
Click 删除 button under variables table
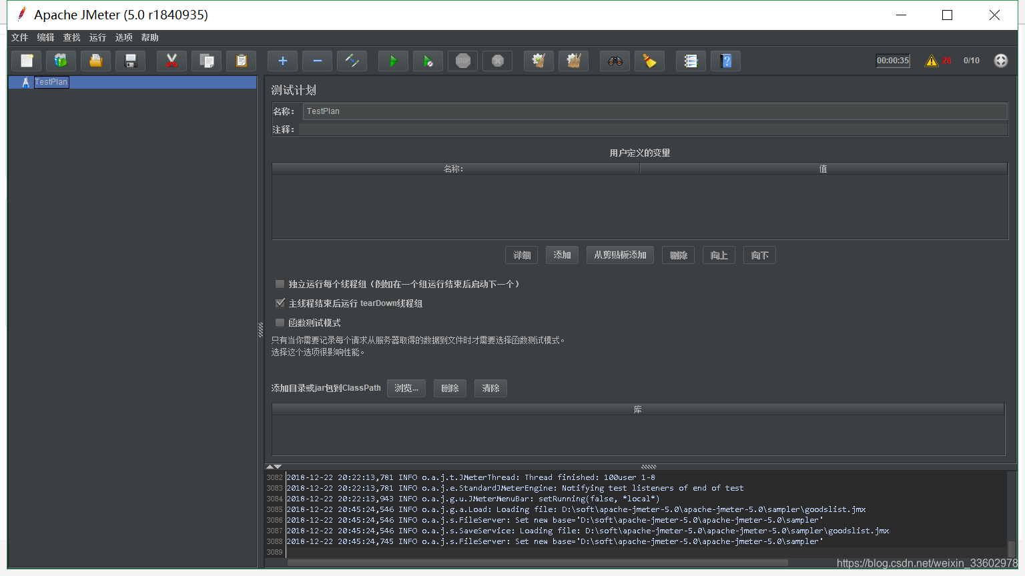click(679, 255)
